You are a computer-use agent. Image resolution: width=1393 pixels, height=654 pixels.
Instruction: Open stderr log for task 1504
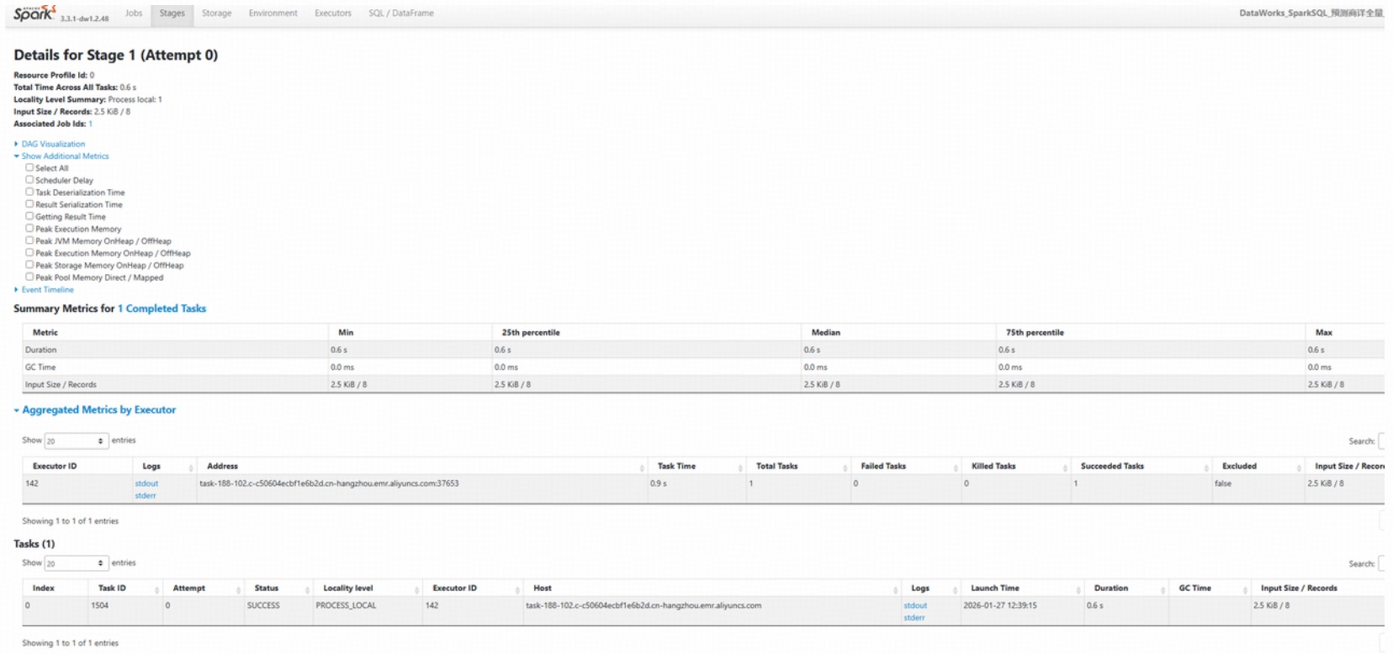914,618
